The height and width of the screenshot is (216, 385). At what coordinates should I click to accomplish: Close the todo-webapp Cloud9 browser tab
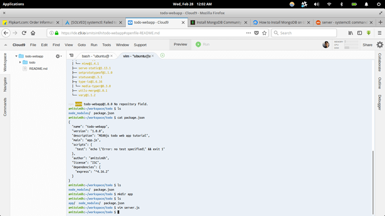183,22
